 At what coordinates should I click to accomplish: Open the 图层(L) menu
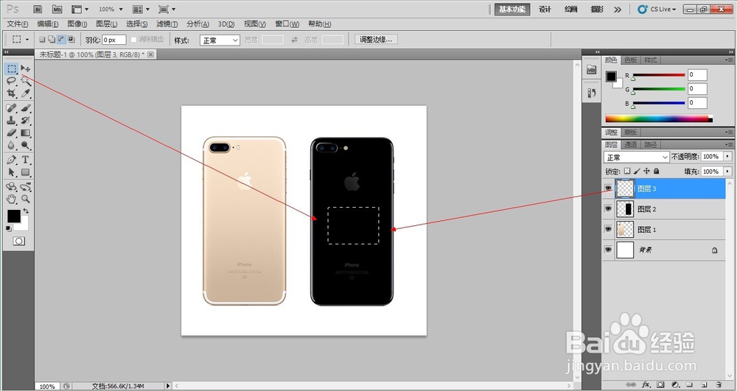[x=106, y=24]
